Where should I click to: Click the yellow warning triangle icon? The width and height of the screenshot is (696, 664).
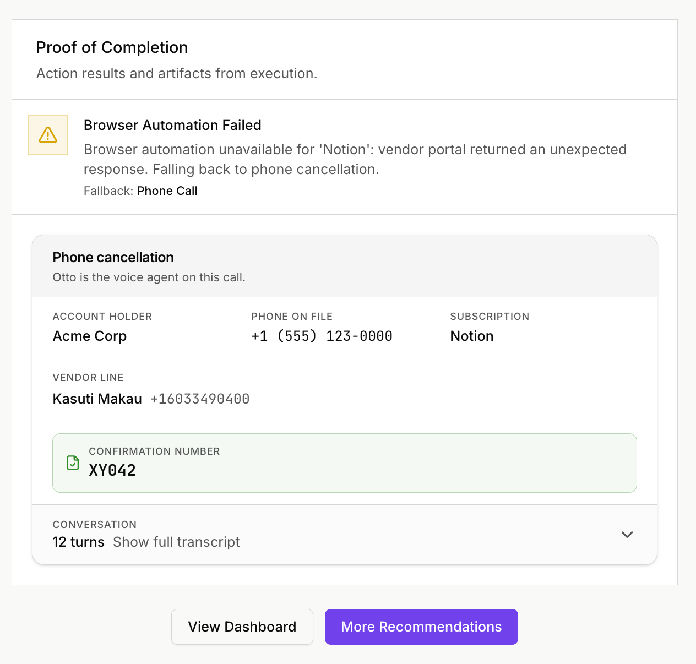pos(48,135)
